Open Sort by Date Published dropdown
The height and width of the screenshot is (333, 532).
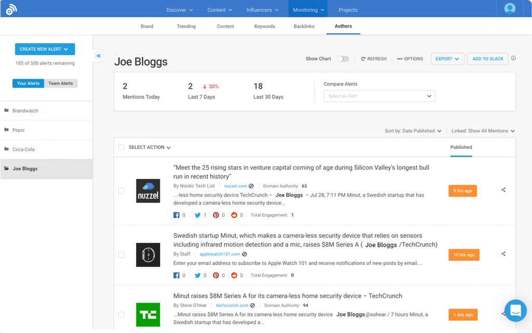[413, 131]
